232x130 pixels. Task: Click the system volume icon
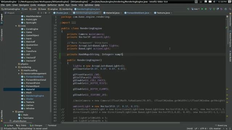tap(214, 1)
